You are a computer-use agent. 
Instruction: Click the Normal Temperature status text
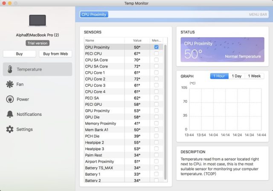pos(243,56)
